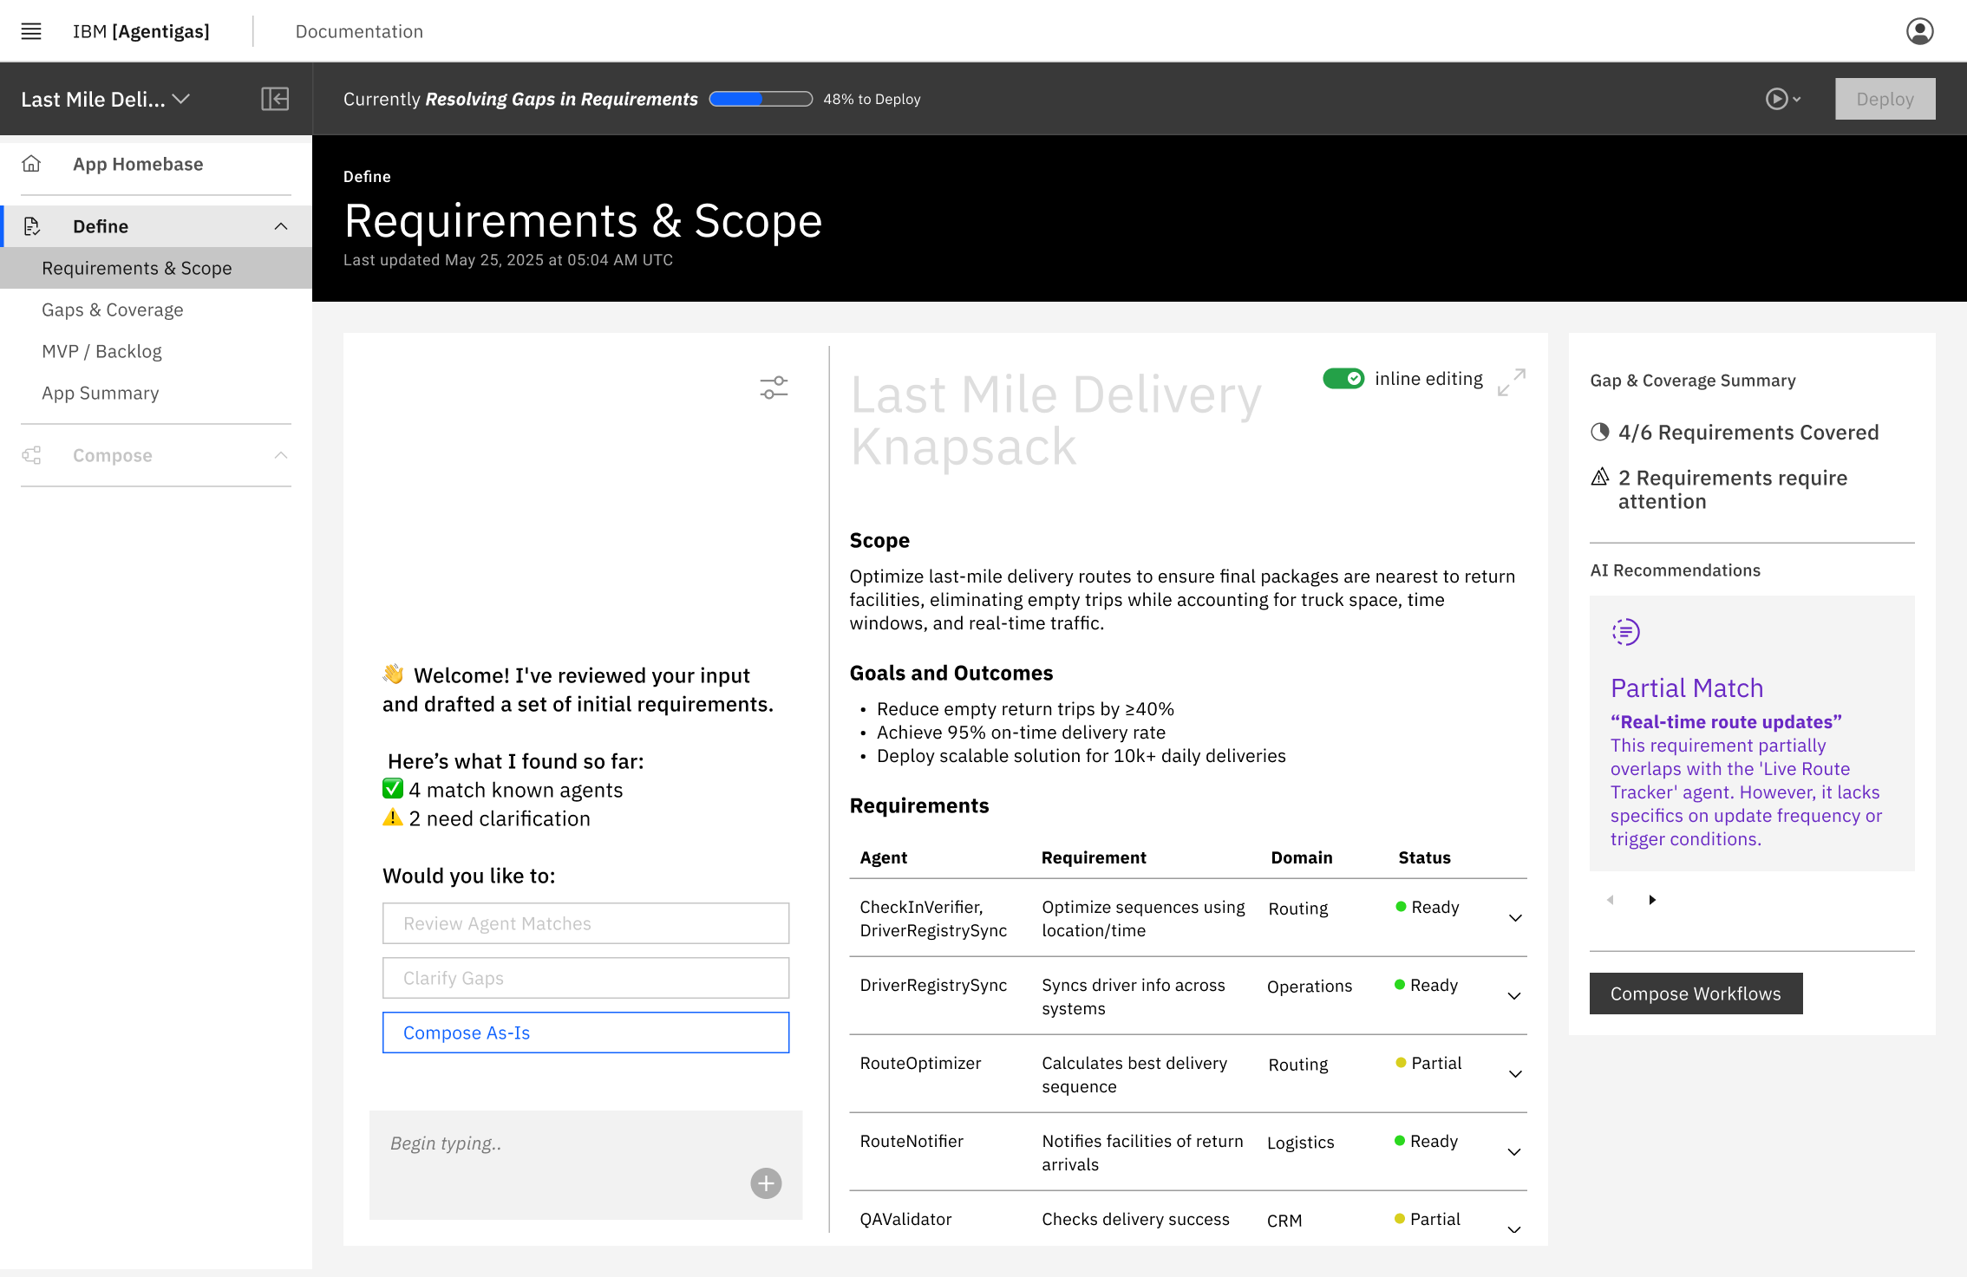
Task: Click the user profile avatar icon
Action: pos(1919,31)
